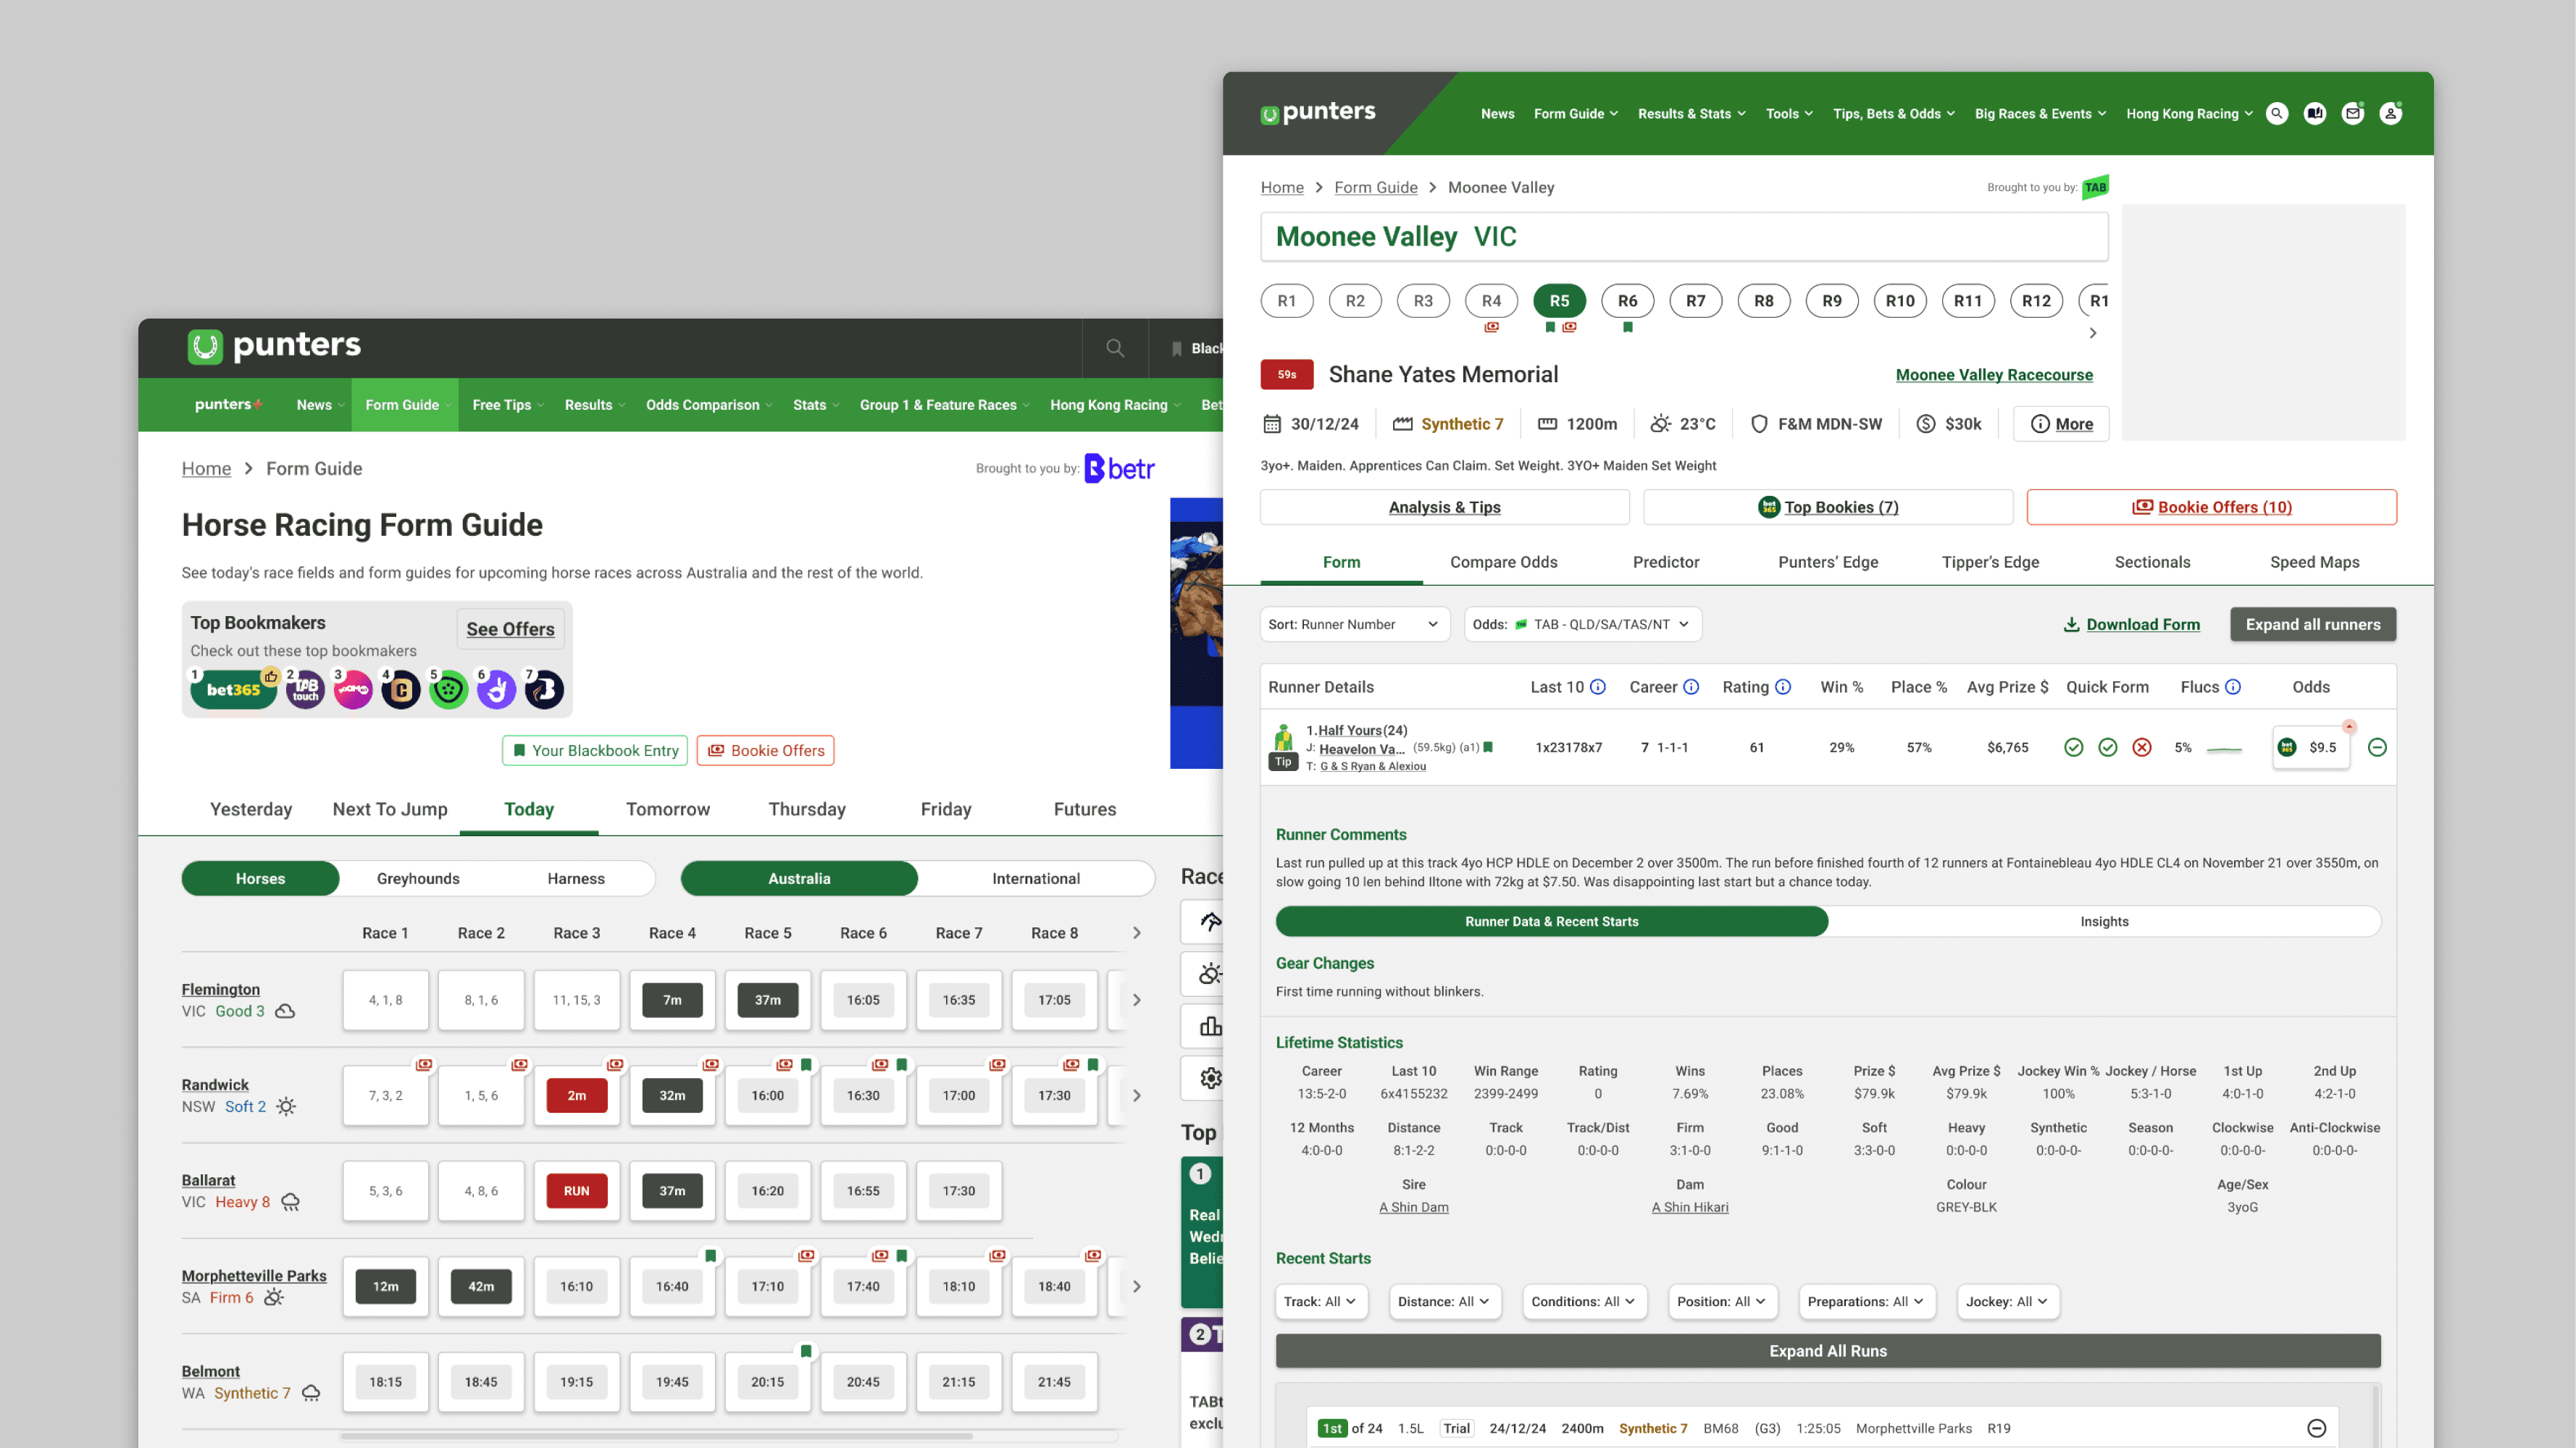Screen dimensions: 2576x1448
Task: Open the blackbook icon in top navigation
Action: 2315,114
